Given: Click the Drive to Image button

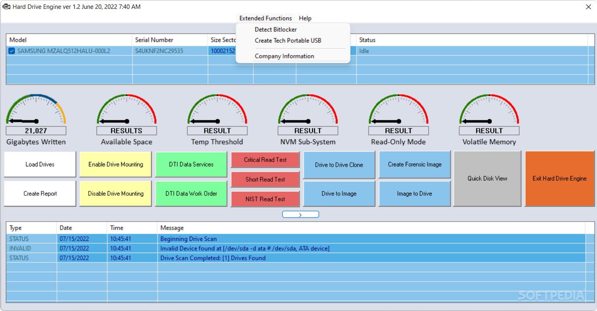Looking at the screenshot, I should click(x=339, y=194).
